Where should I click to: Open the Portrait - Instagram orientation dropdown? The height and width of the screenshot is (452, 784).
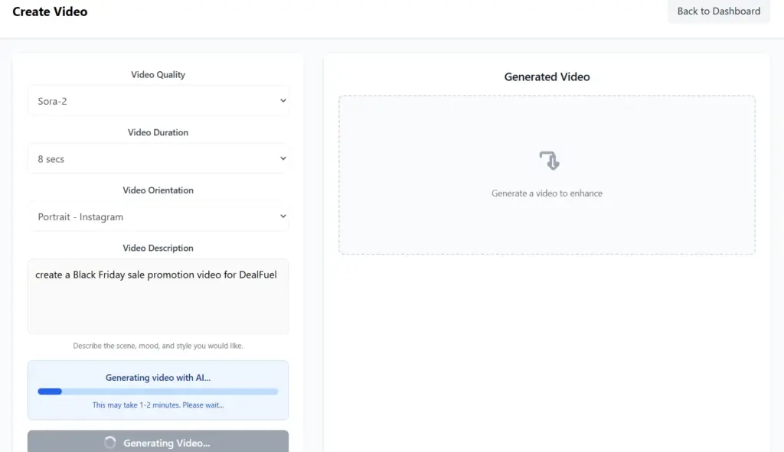(x=153, y=216)
